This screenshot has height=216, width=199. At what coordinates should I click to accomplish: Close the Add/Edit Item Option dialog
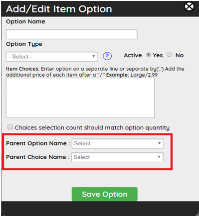(x=189, y=6)
